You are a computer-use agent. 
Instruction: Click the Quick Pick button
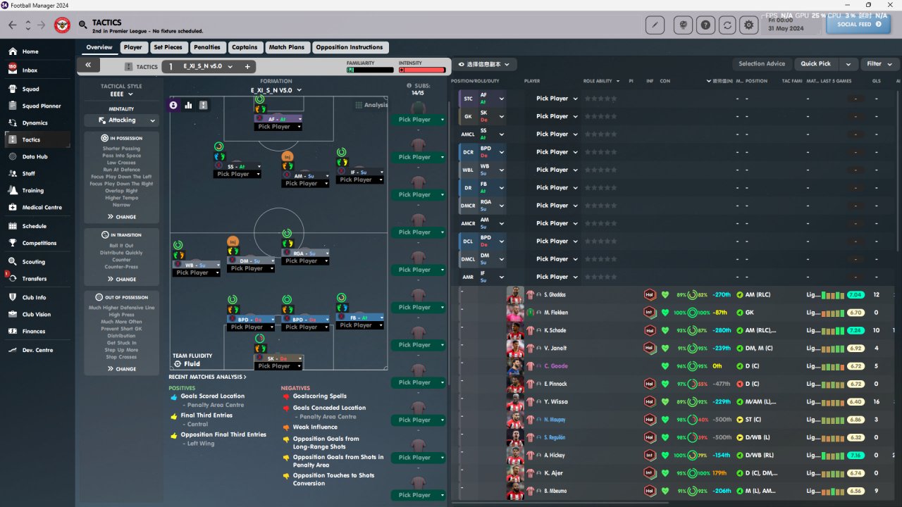(816, 64)
